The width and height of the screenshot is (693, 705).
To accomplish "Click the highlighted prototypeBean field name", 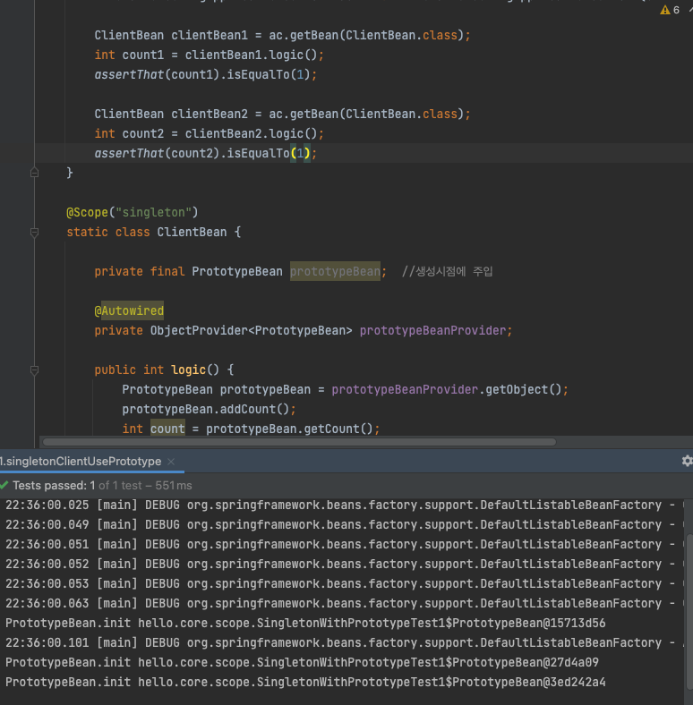I will click(x=335, y=272).
